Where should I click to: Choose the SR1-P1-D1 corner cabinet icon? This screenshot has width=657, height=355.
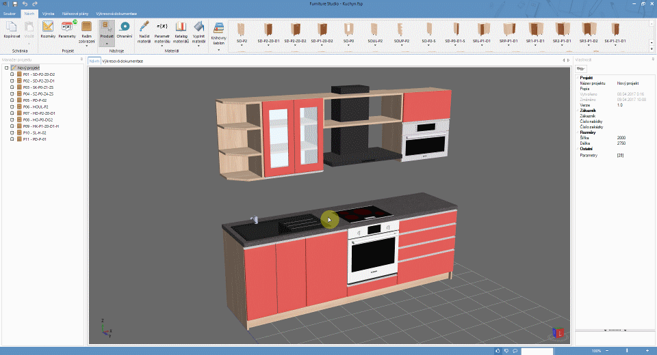pyautogui.click(x=535, y=29)
